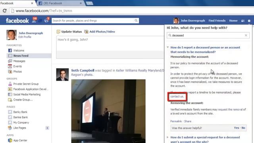254x143 pixels.
Task: Click John Doeregraph's sidebar profile photo
Action: coord(12,35)
